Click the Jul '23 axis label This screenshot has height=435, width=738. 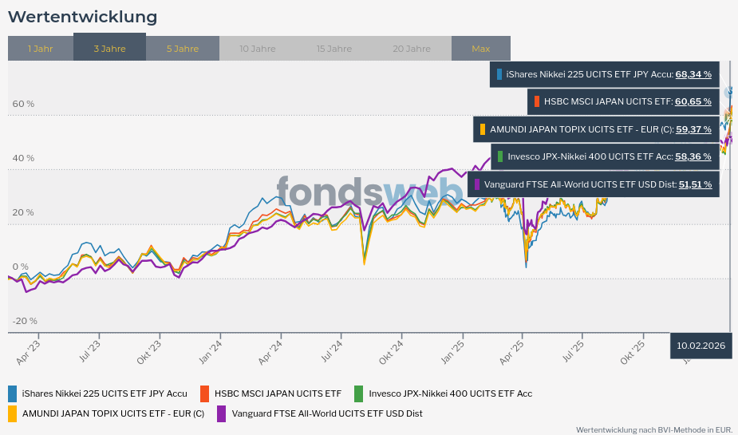(89, 351)
